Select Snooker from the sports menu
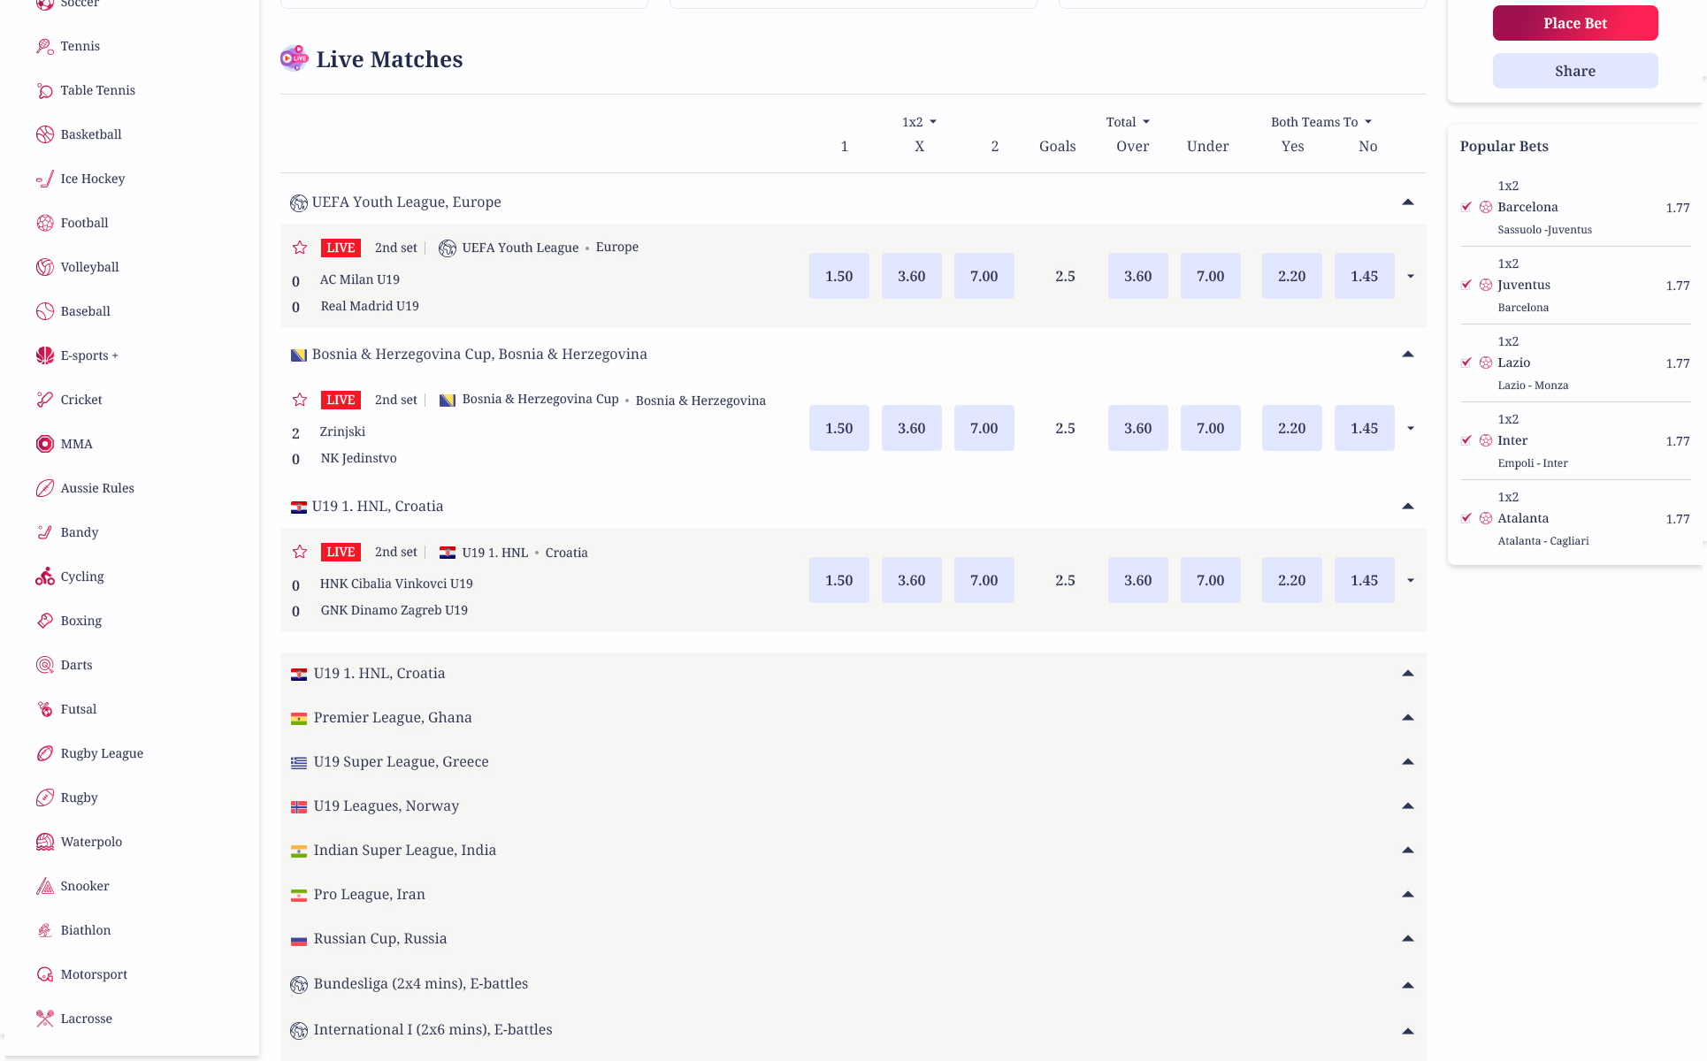1707x1061 pixels. coord(85,886)
